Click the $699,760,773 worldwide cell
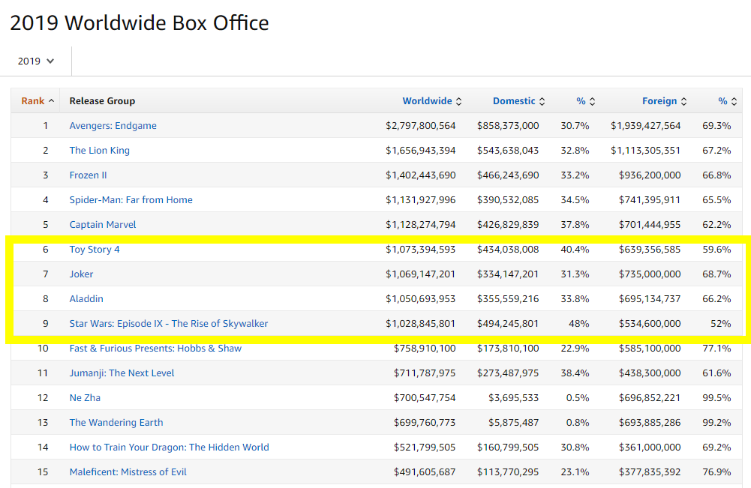Screen dimensions: 751x488 [x=425, y=423]
